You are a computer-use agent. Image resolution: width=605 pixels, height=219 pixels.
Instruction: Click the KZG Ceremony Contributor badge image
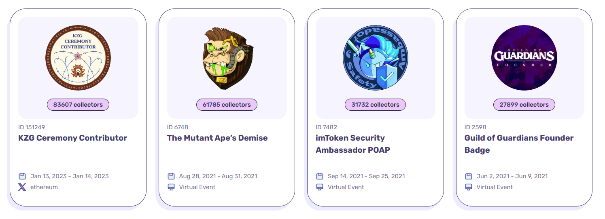point(78,58)
